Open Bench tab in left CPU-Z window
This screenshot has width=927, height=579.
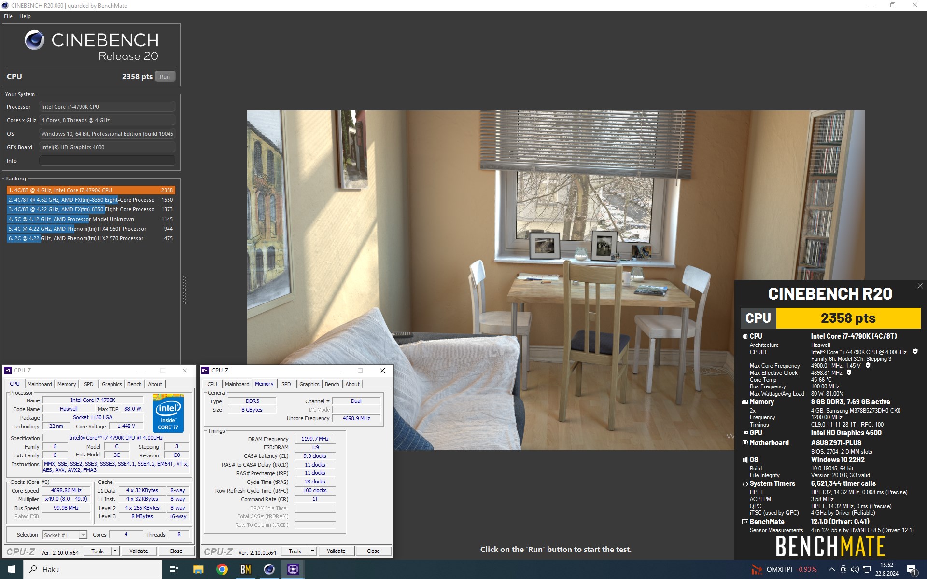135,384
